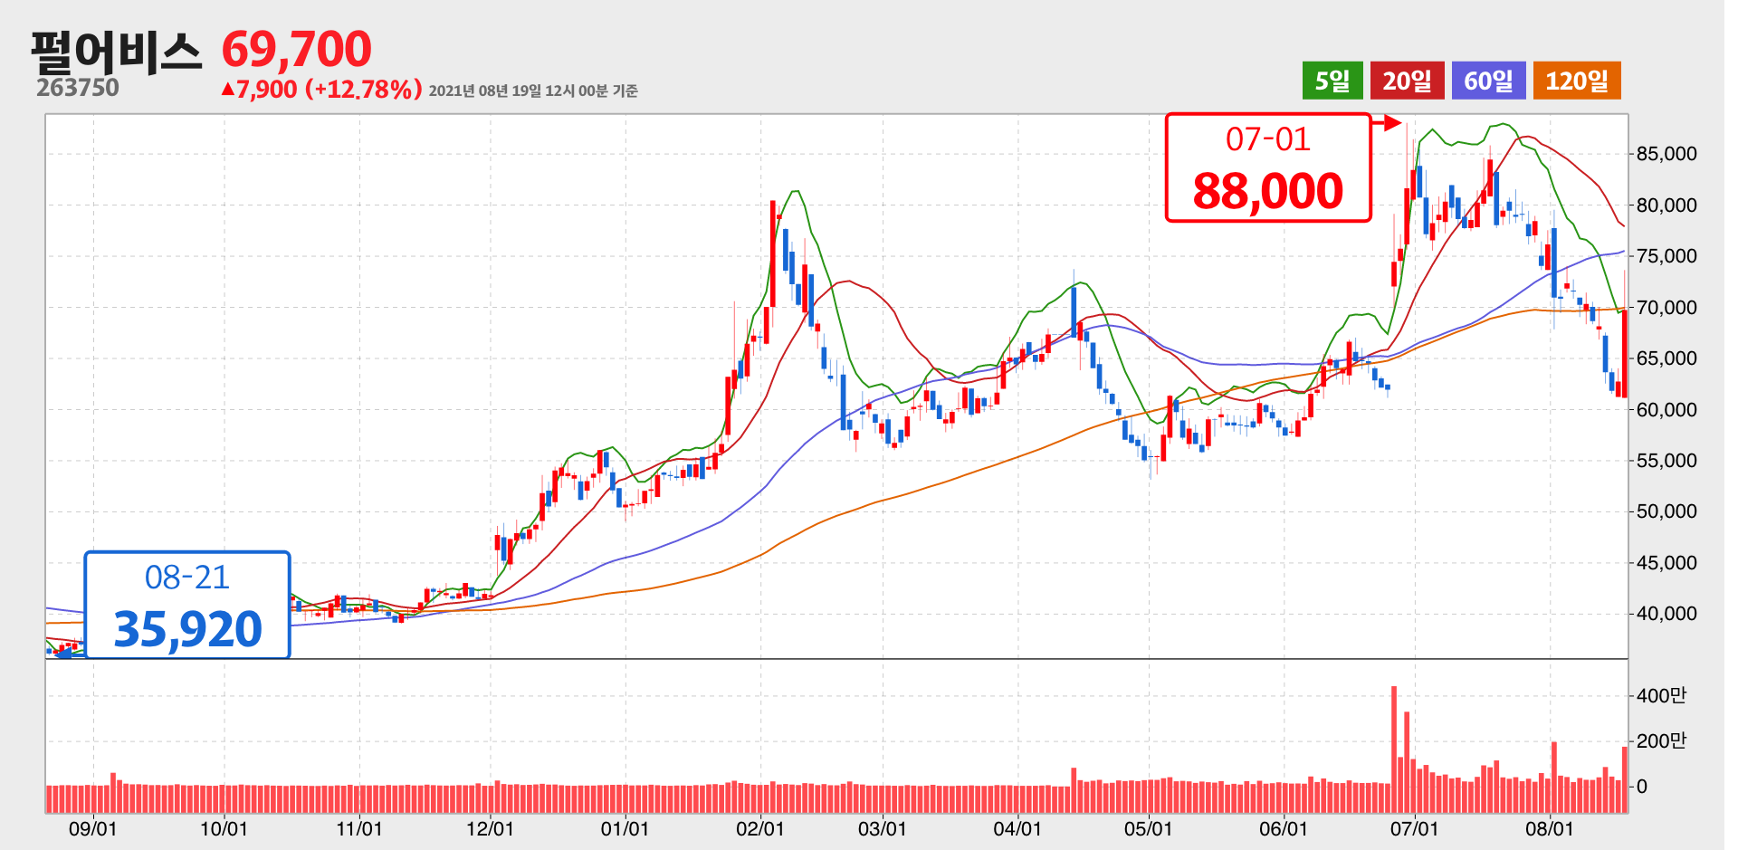Screen dimensions: 1738x850
Task: Click the 75,000 price axis label
Action: 1666,256
